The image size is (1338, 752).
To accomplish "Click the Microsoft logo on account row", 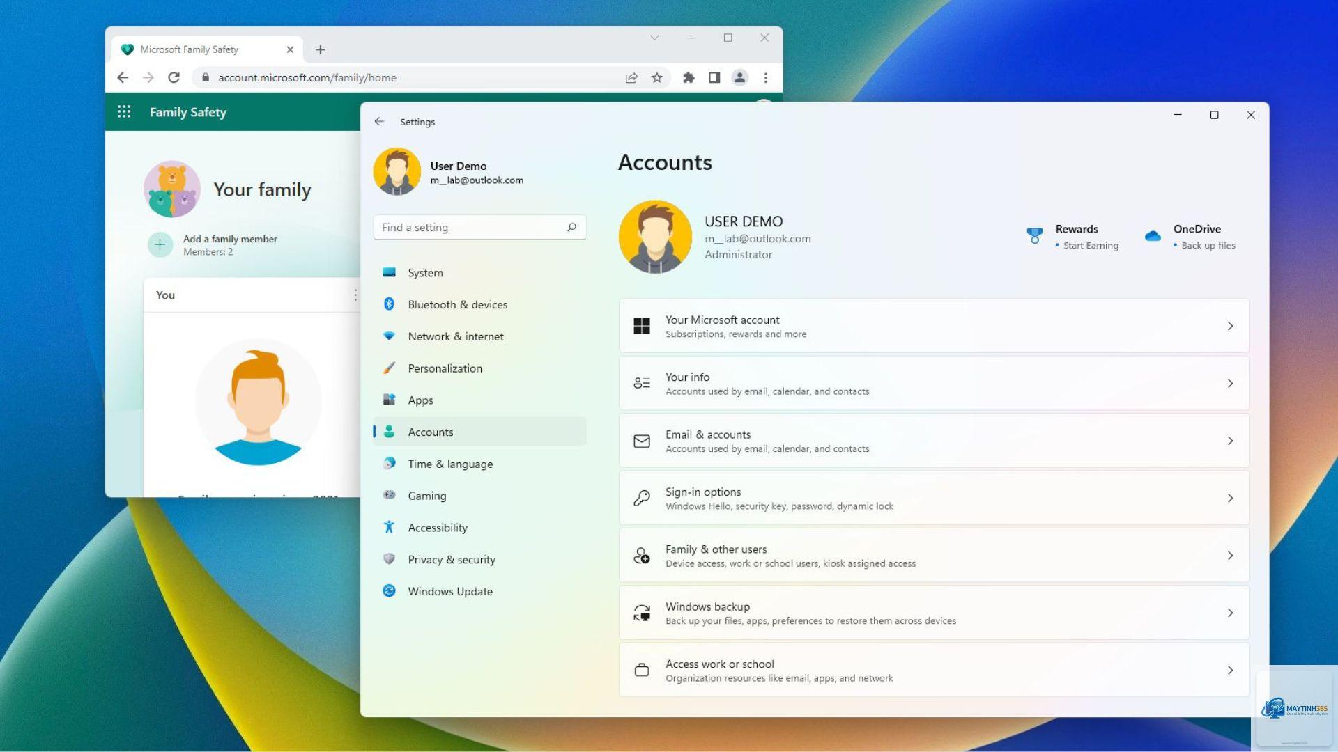I will click(642, 326).
